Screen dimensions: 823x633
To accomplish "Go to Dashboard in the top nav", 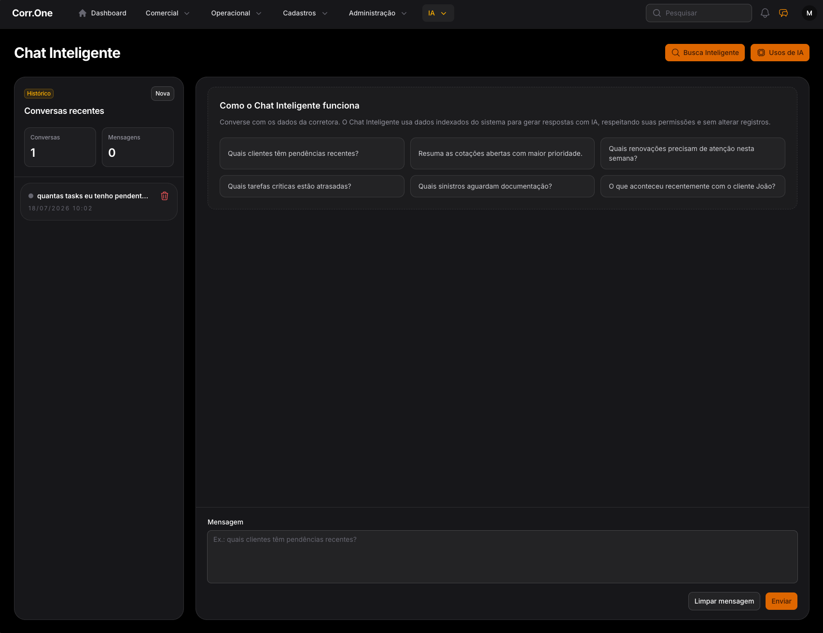I will coord(102,13).
